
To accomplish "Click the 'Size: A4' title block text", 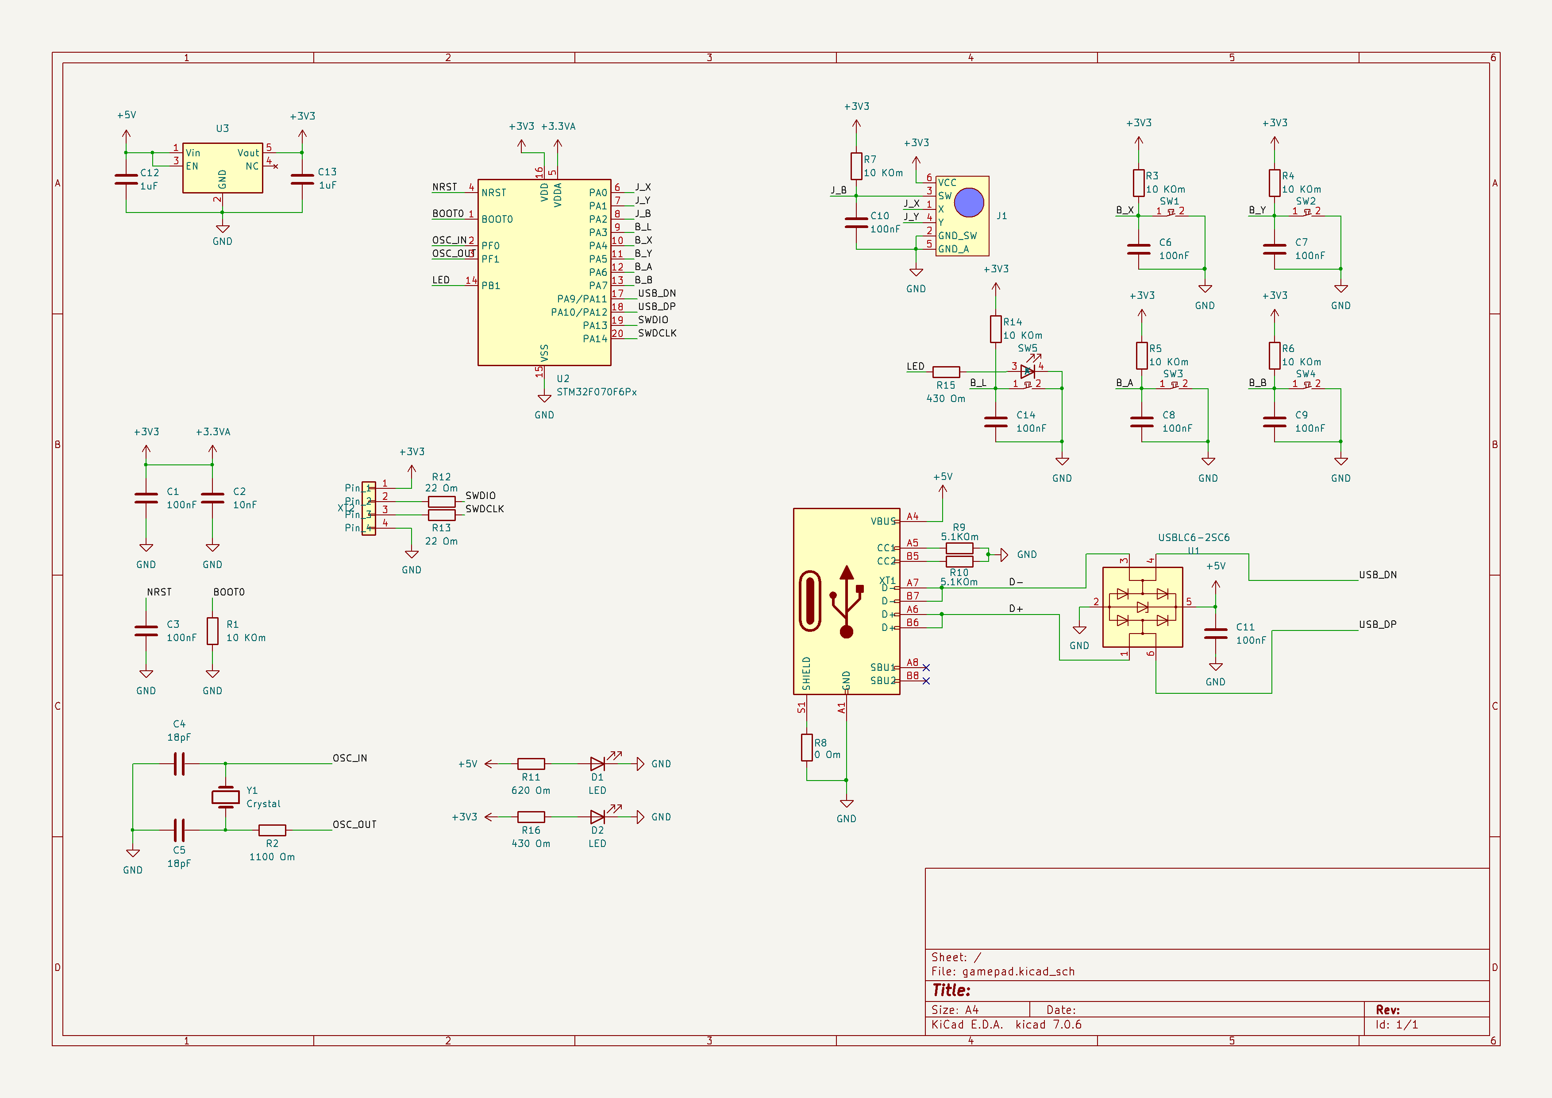I will coord(955,1010).
